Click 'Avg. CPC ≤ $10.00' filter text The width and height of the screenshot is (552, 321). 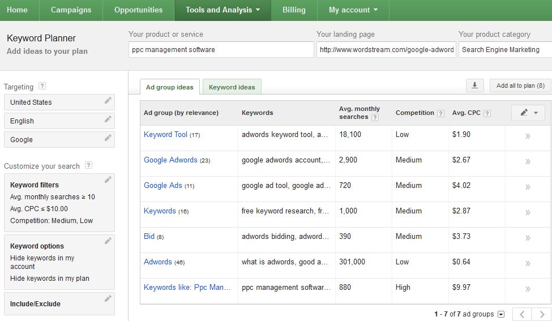38,209
